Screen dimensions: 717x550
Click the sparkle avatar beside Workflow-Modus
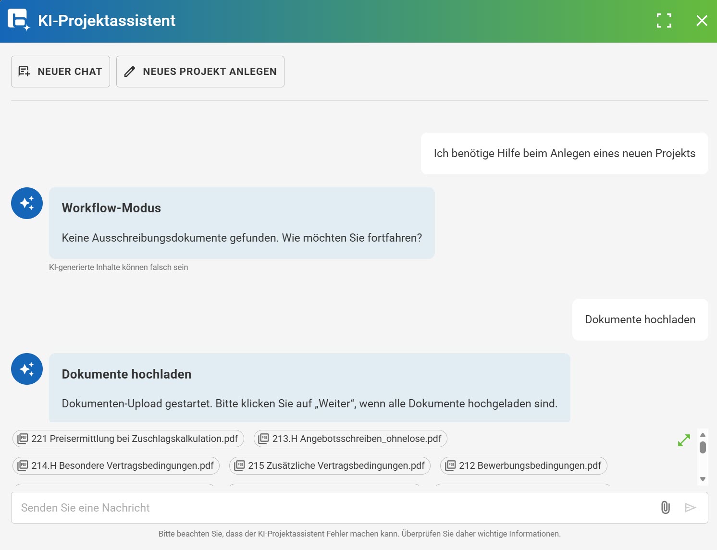tap(26, 203)
